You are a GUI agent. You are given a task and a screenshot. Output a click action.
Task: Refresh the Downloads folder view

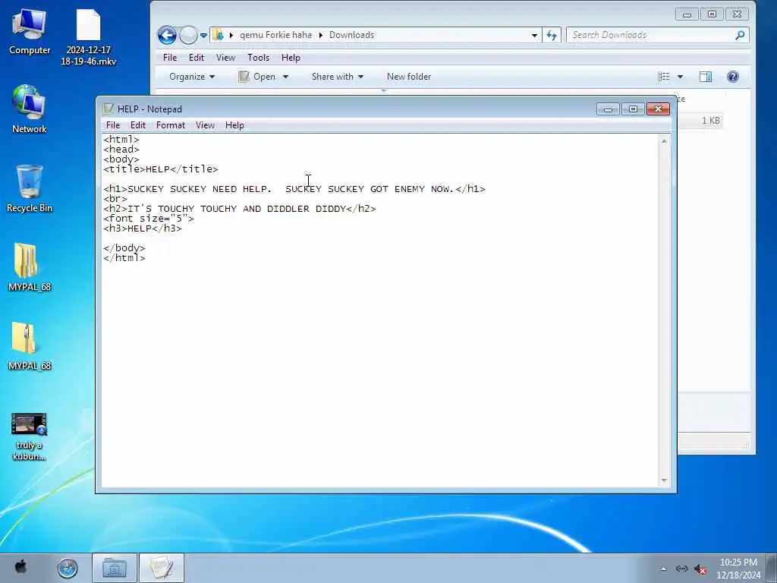[x=552, y=35]
